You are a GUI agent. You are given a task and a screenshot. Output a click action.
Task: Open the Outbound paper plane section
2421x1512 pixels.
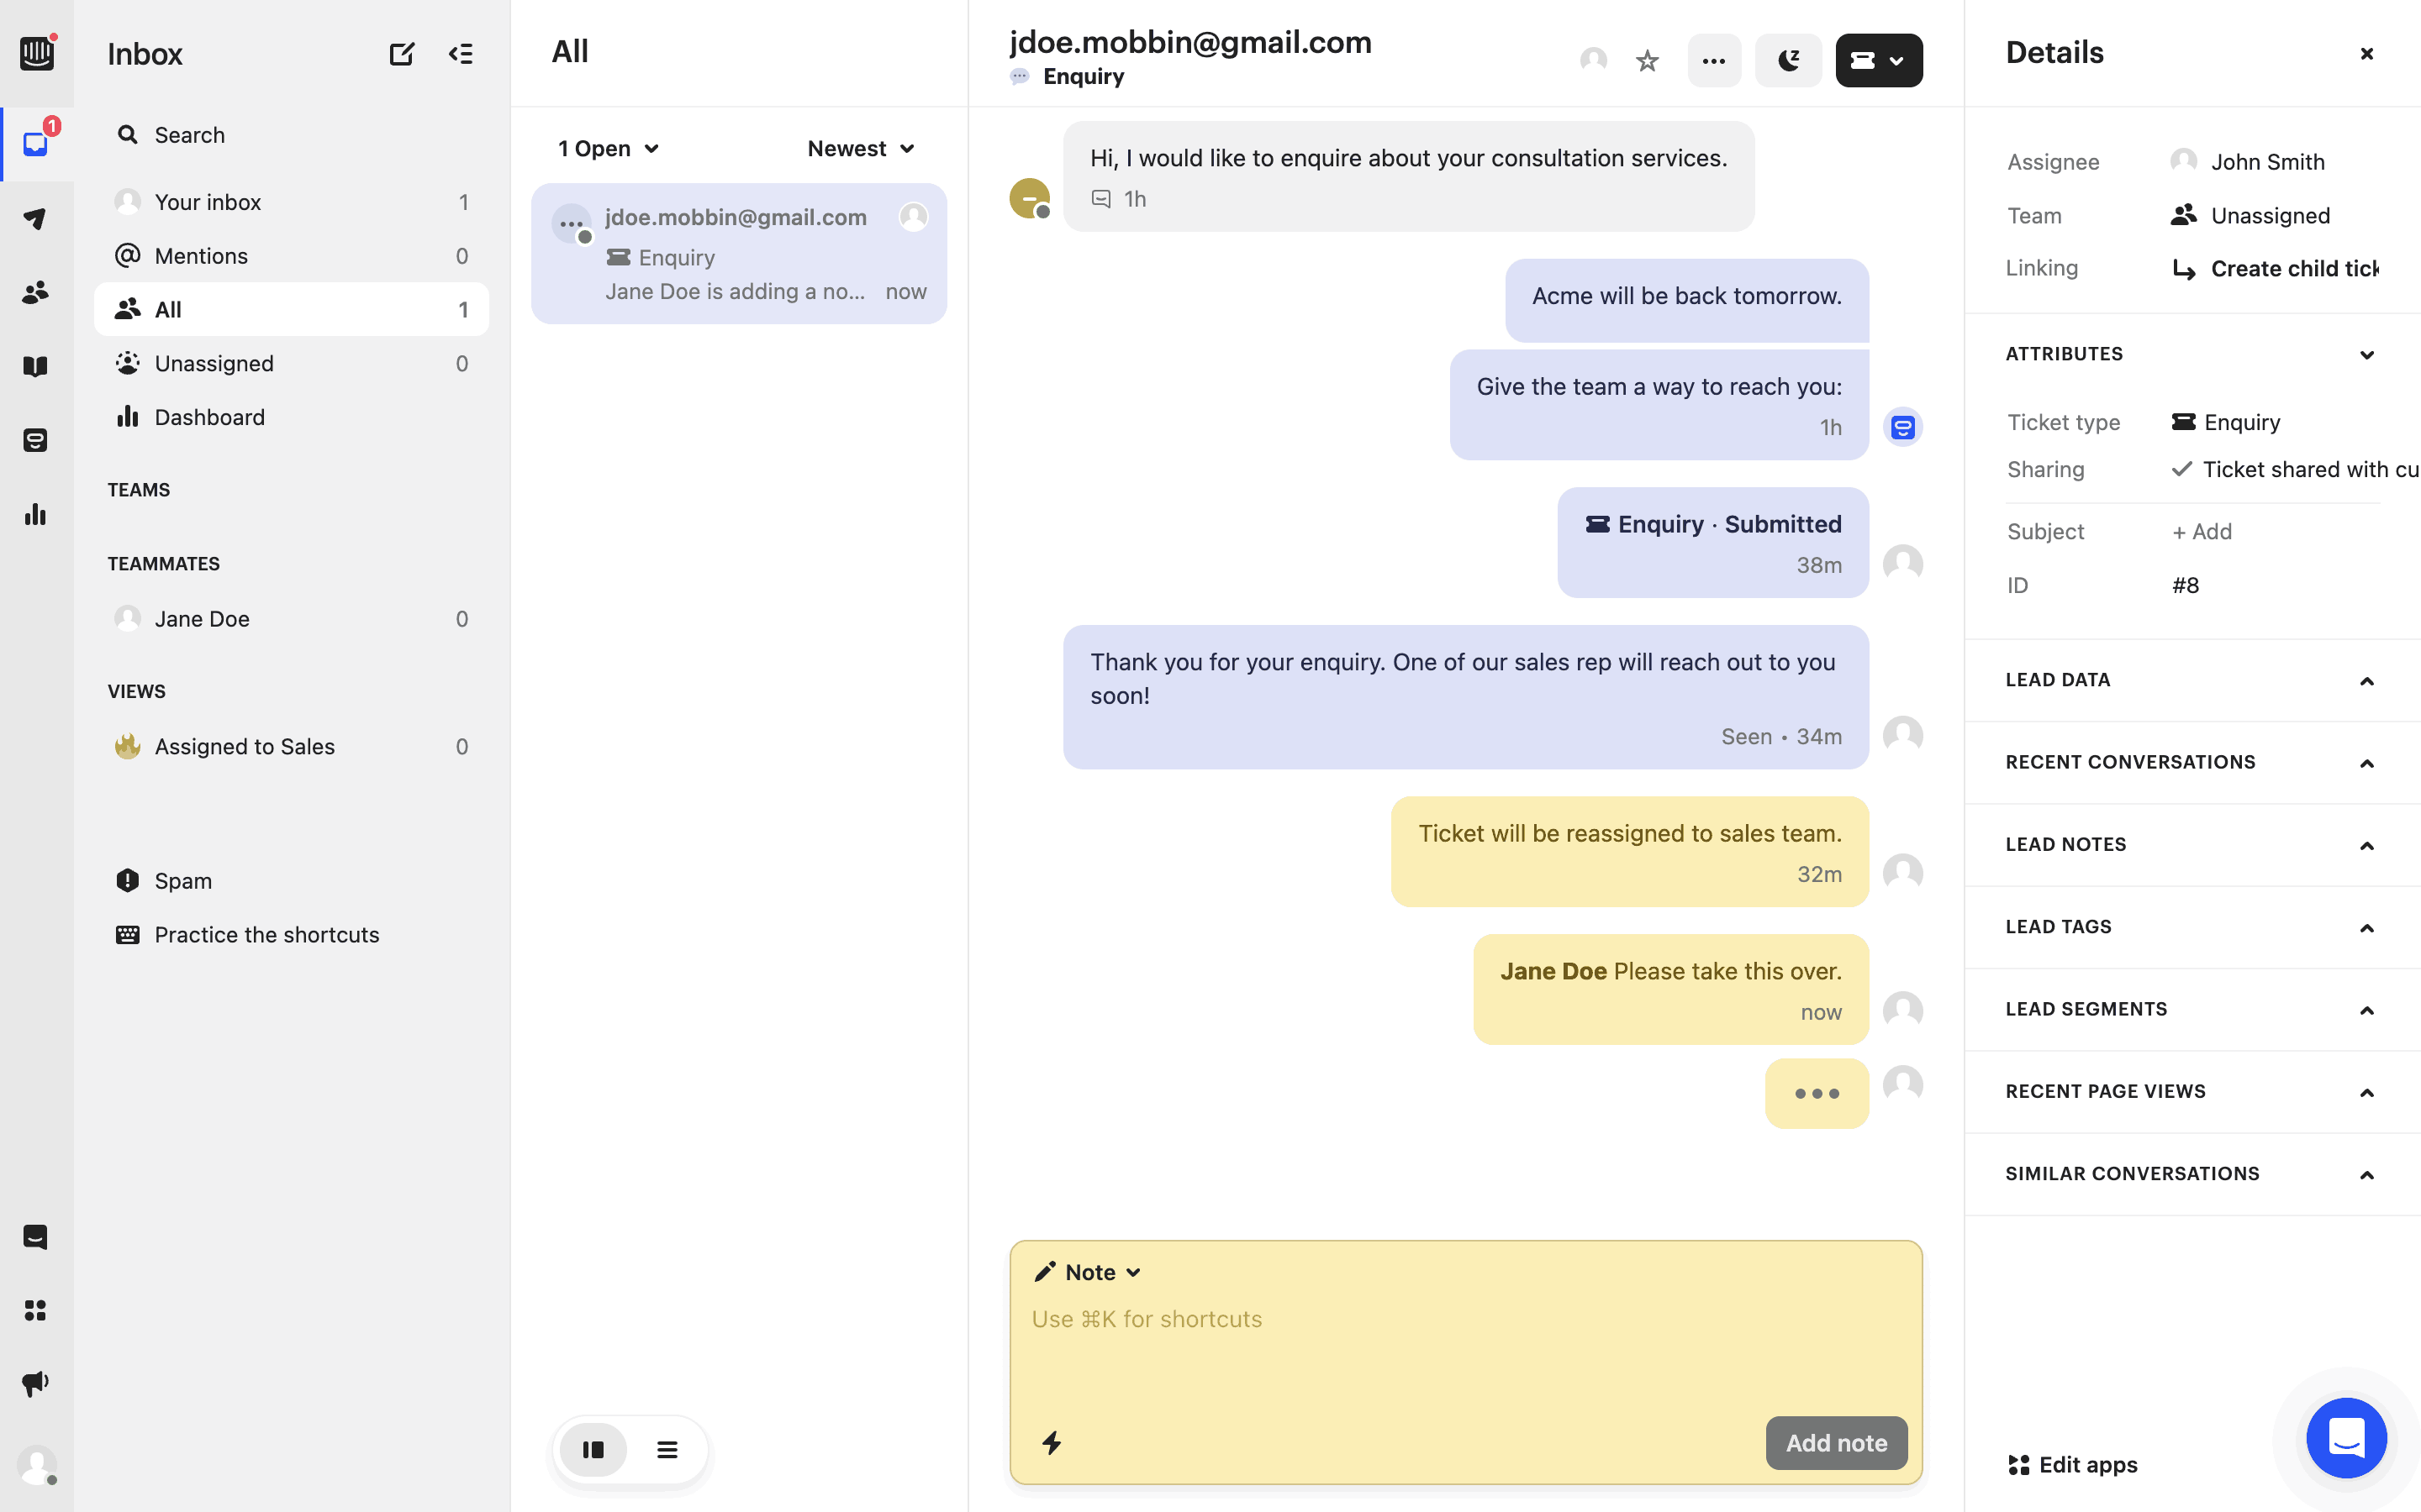pyautogui.click(x=36, y=218)
